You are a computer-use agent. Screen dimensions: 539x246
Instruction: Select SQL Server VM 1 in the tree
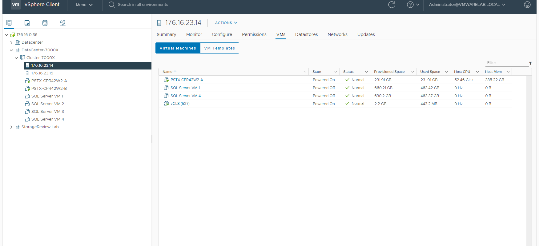(x=47, y=96)
